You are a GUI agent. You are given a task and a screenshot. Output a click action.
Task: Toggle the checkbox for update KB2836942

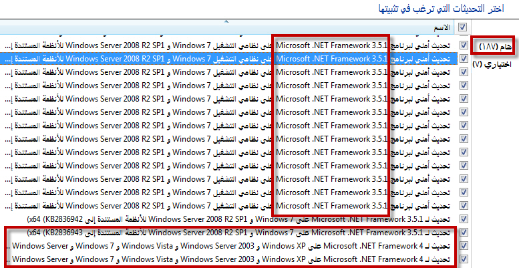464,219
